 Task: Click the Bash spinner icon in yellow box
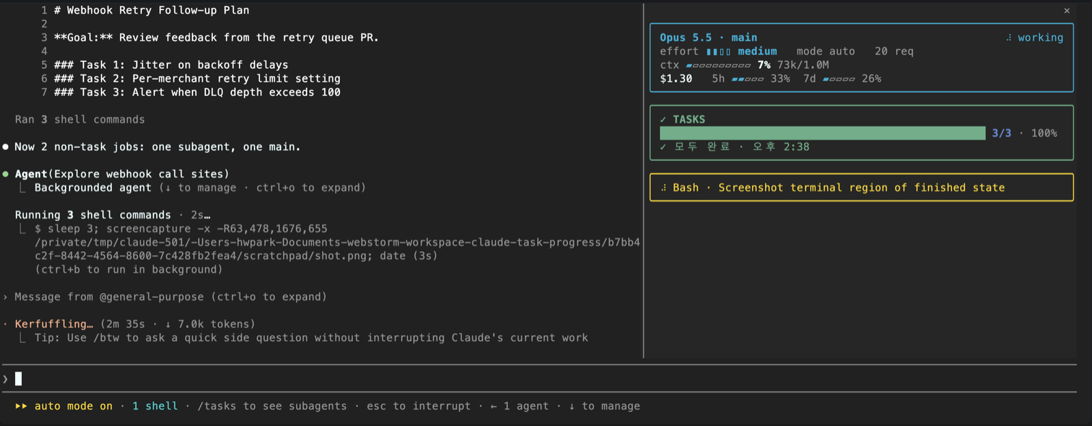663,187
